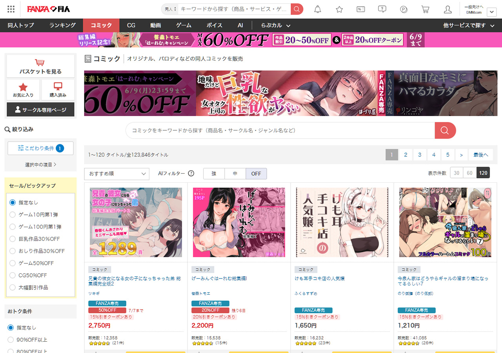This screenshot has width=502, height=353.
Task: Switch to the ランキング tab
Action: point(62,25)
